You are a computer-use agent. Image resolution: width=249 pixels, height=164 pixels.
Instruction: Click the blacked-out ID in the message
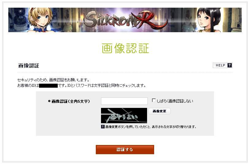tap(48, 86)
